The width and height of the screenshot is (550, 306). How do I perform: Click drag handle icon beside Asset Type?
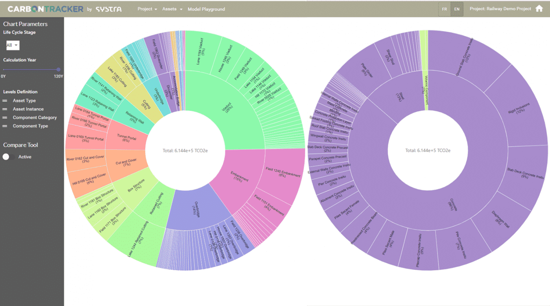point(5,101)
